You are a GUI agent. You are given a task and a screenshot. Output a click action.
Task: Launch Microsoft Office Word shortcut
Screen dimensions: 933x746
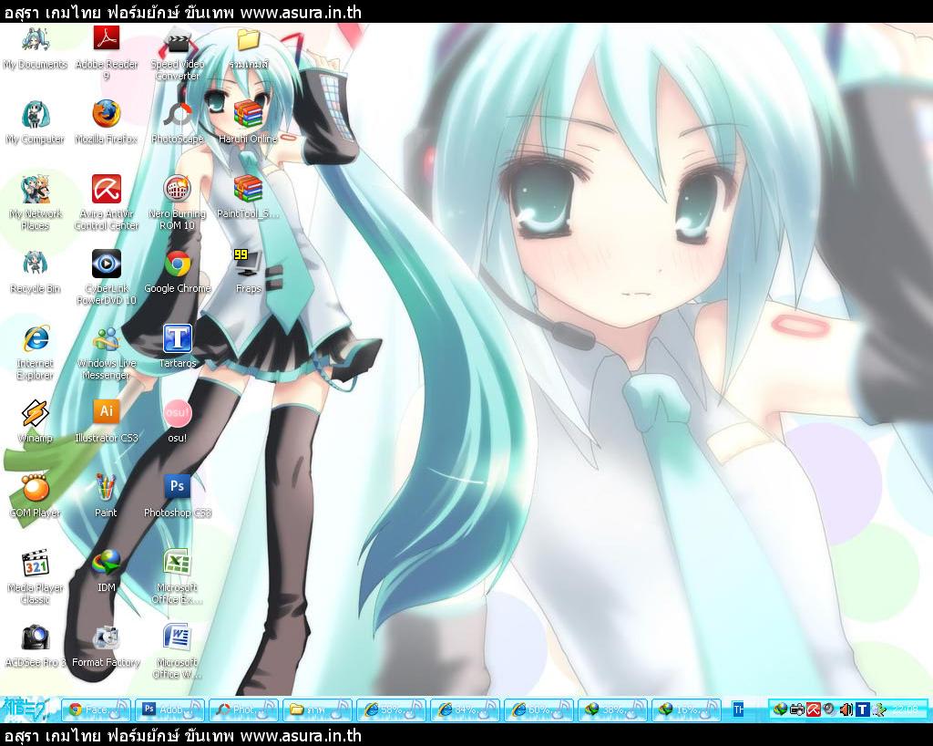pos(178,651)
